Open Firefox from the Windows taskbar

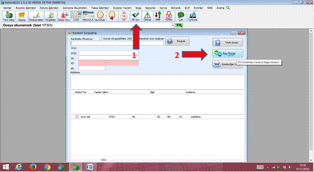click(32, 167)
